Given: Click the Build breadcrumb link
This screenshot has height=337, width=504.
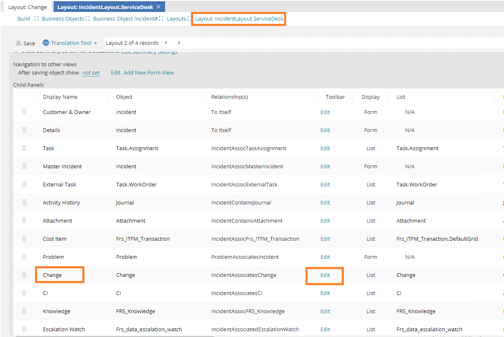Looking at the screenshot, I should [23, 19].
